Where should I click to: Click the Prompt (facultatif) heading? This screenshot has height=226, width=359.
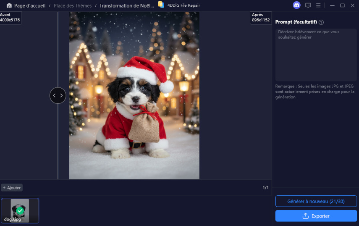(x=296, y=22)
